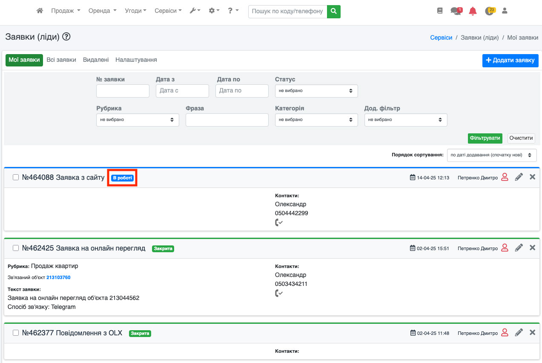542x363 pixels.
Task: Switch to the Всі заявки tab
Action: (61, 60)
